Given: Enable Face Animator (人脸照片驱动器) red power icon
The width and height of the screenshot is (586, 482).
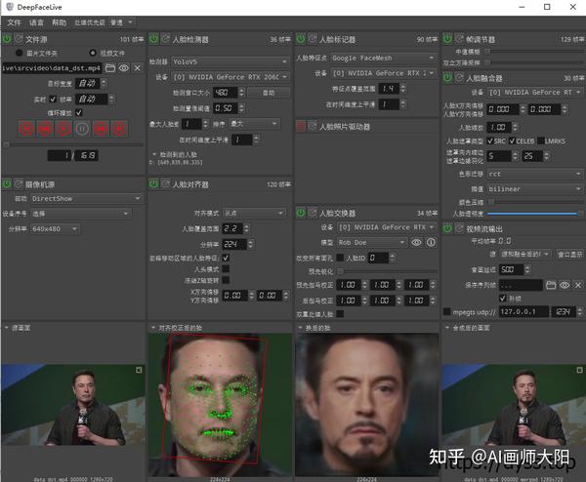Looking at the screenshot, I should pyautogui.click(x=301, y=126).
